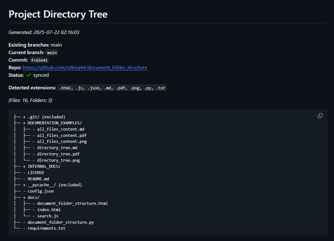The height and width of the screenshot is (241, 334).
Task: Click the __pycache__/ folder entry
Action: 55,185
